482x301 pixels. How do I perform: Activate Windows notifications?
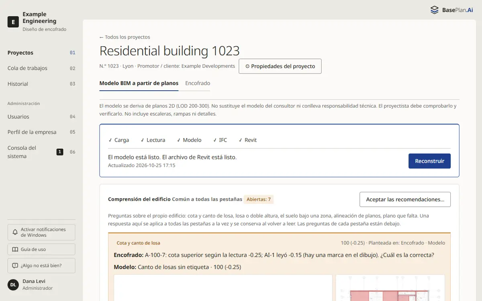[41, 232]
